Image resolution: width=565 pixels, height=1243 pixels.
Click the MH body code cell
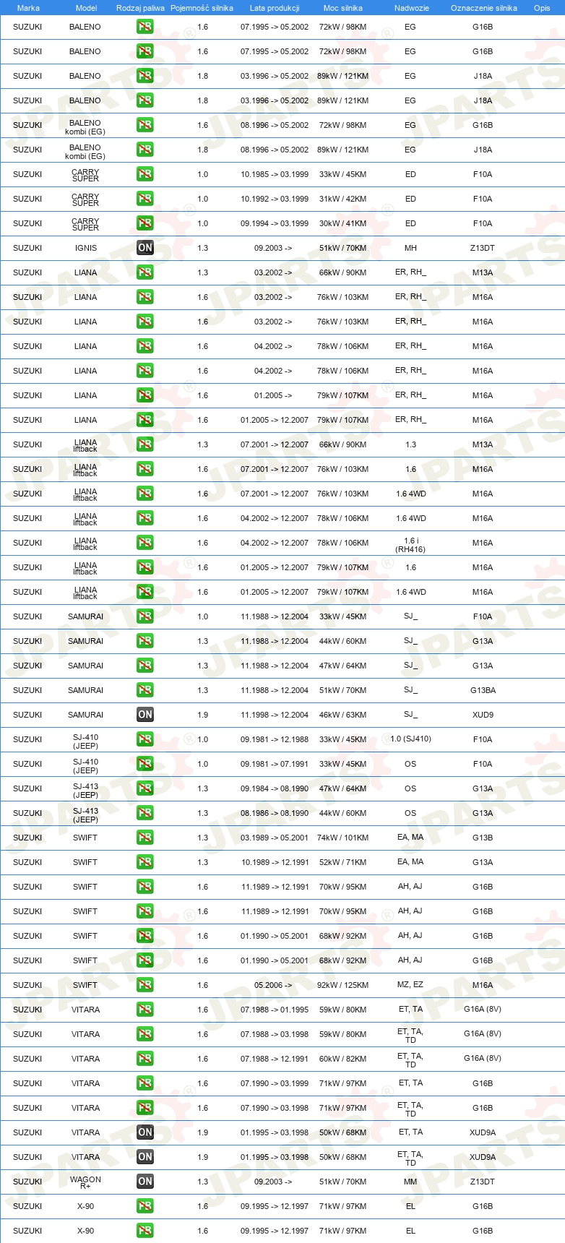click(410, 248)
